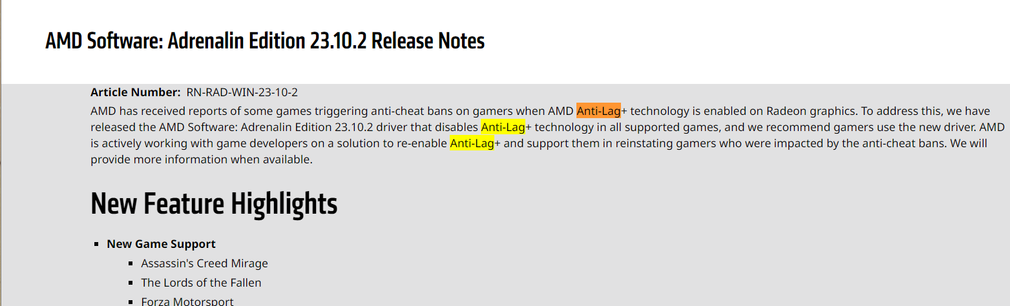Click the bullet before The Lords of the Fallen
Image resolution: width=1010 pixels, height=306 pixels.
pos(132,283)
